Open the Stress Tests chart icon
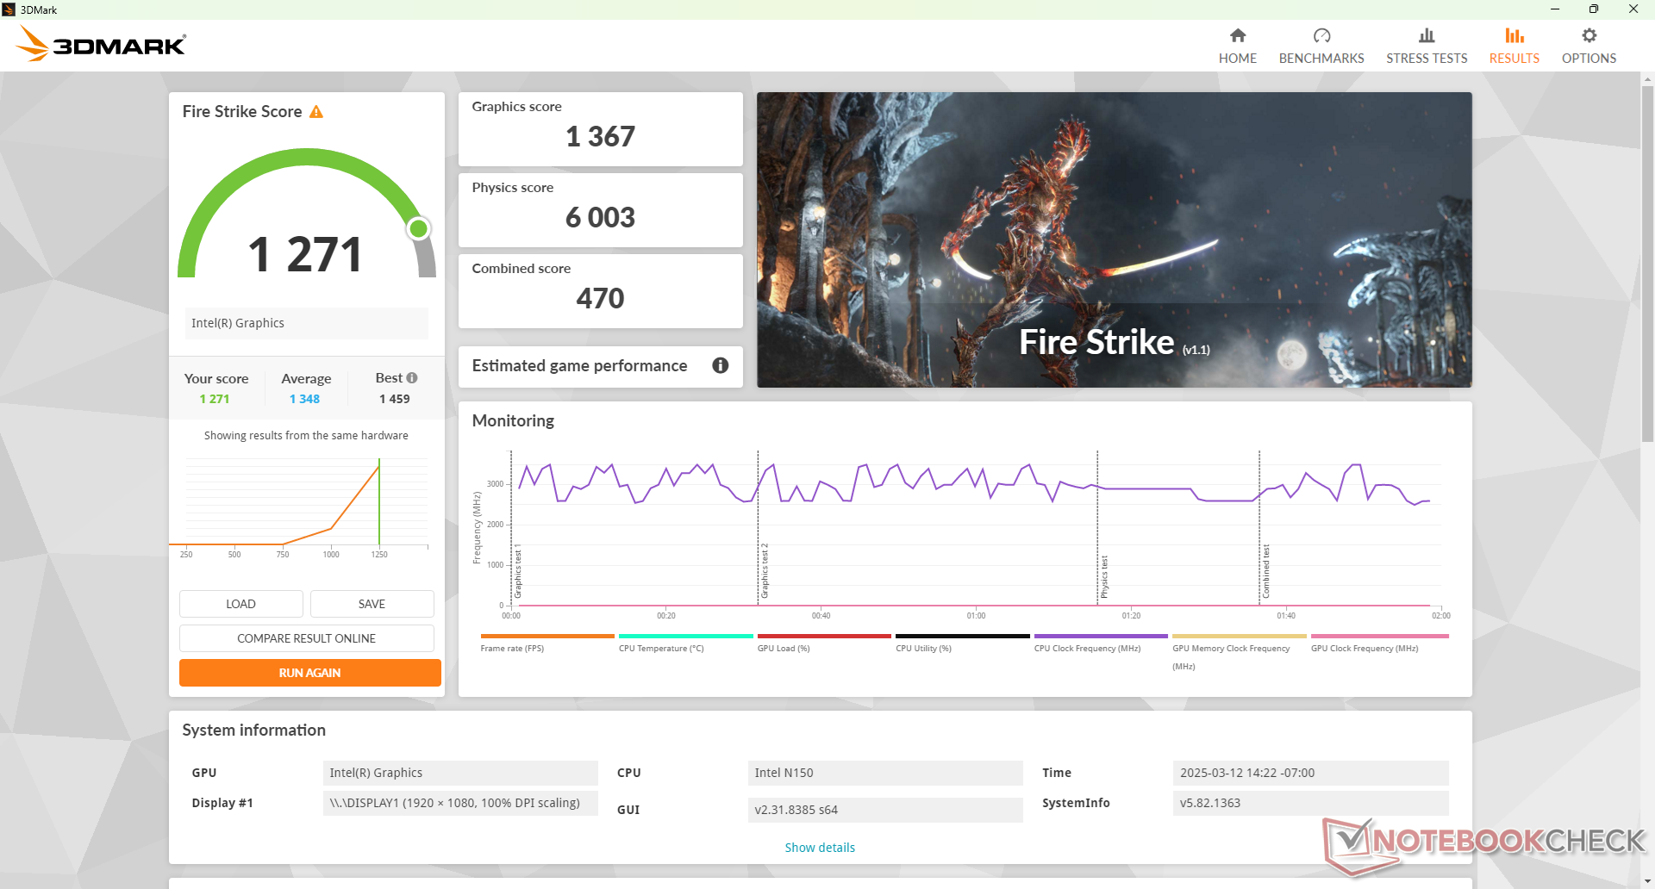Screen dimensions: 1655x889 (1427, 35)
